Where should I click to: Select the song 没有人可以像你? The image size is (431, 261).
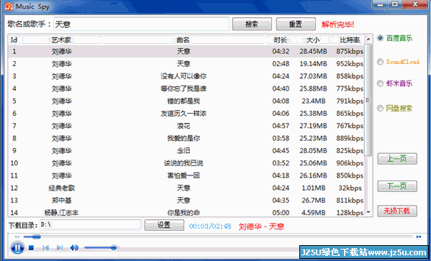[x=183, y=76]
